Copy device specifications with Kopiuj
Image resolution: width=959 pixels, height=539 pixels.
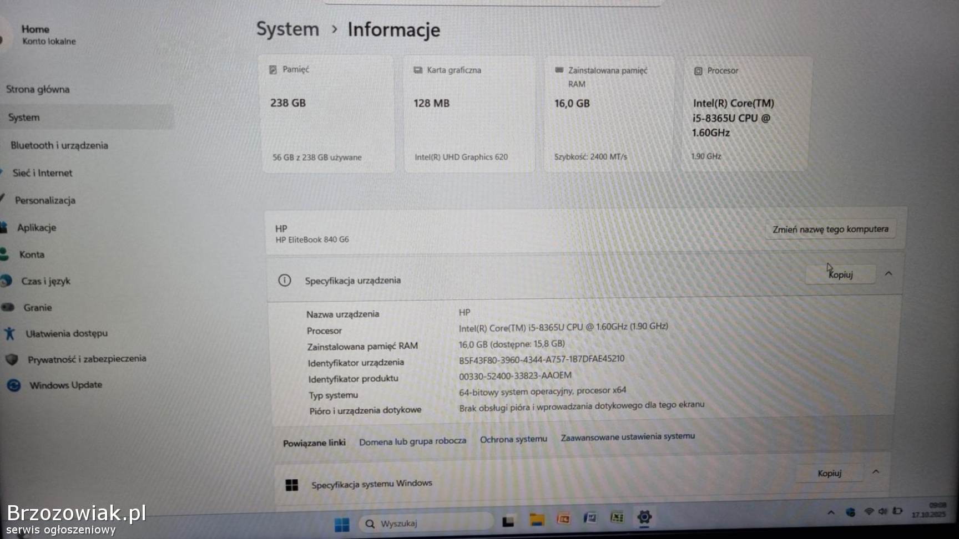pos(840,274)
